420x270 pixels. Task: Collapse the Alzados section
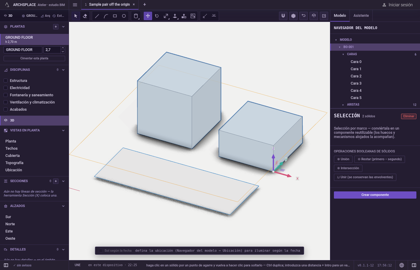pyautogui.click(x=63, y=206)
